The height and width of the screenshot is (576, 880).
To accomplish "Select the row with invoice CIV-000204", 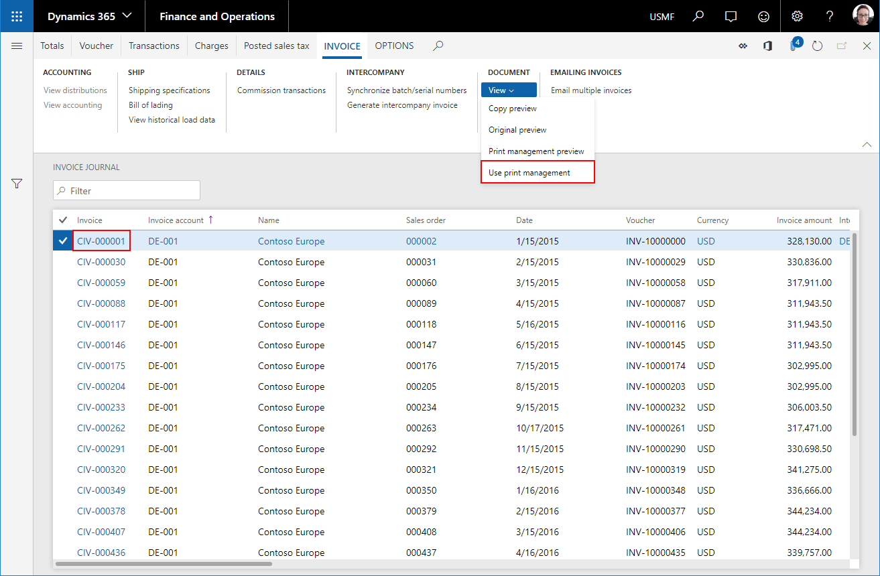I will coord(452,386).
